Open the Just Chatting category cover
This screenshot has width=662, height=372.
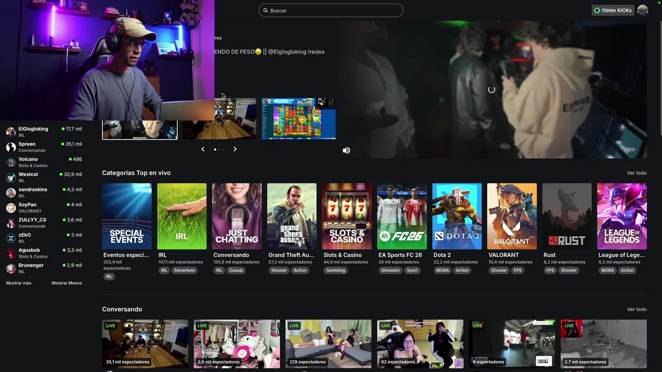(237, 216)
